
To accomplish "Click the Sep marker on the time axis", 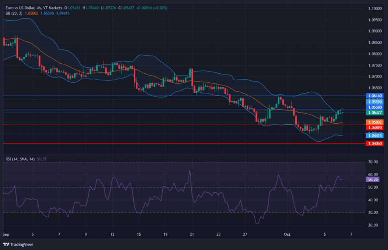I will [6, 235].
